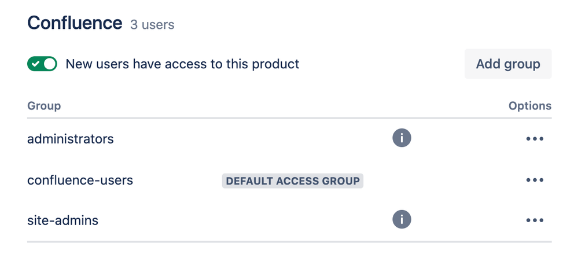Click the Add group button
The image size is (578, 254).
click(x=508, y=64)
